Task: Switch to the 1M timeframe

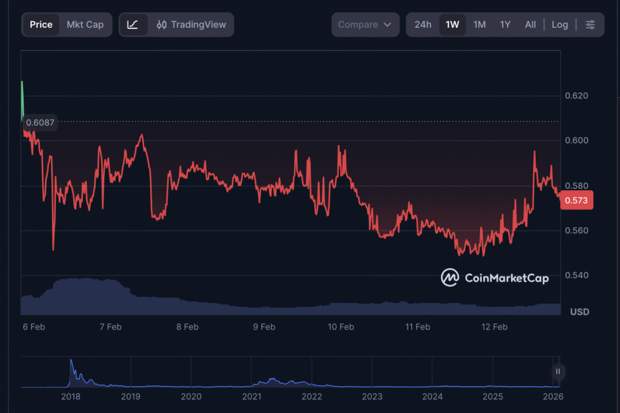Action: [x=480, y=24]
